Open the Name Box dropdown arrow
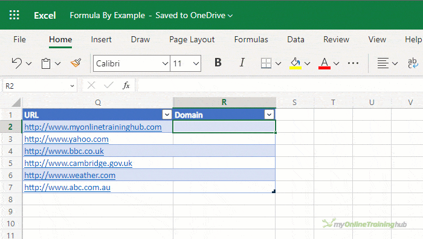 [x=72, y=86]
